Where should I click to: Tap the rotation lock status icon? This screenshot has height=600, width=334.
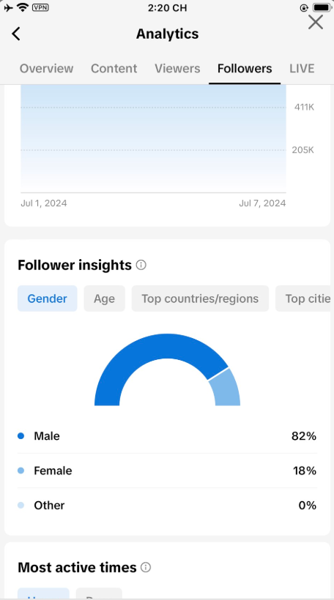click(304, 7)
